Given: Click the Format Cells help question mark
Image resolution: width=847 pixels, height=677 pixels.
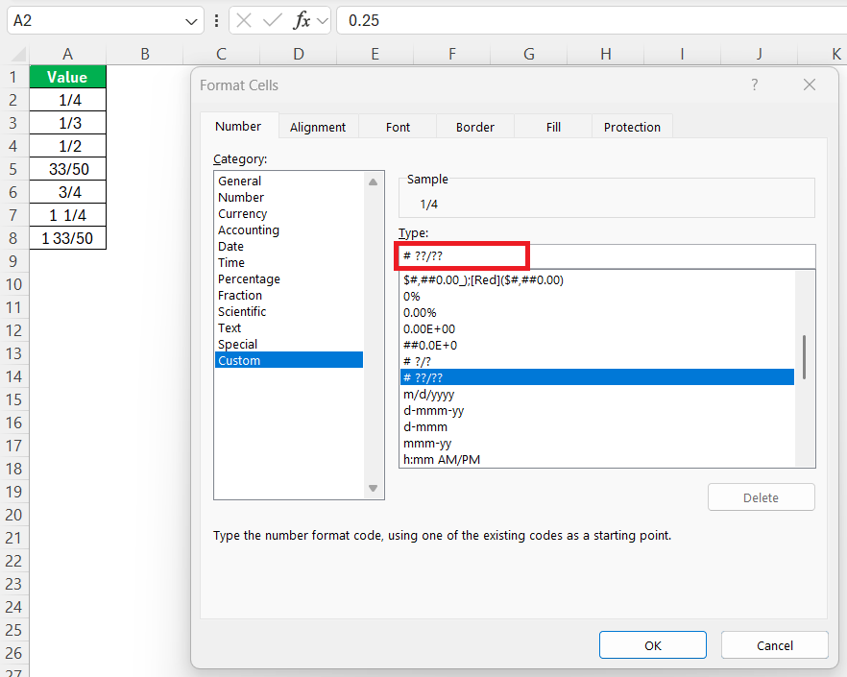Looking at the screenshot, I should click(x=754, y=85).
